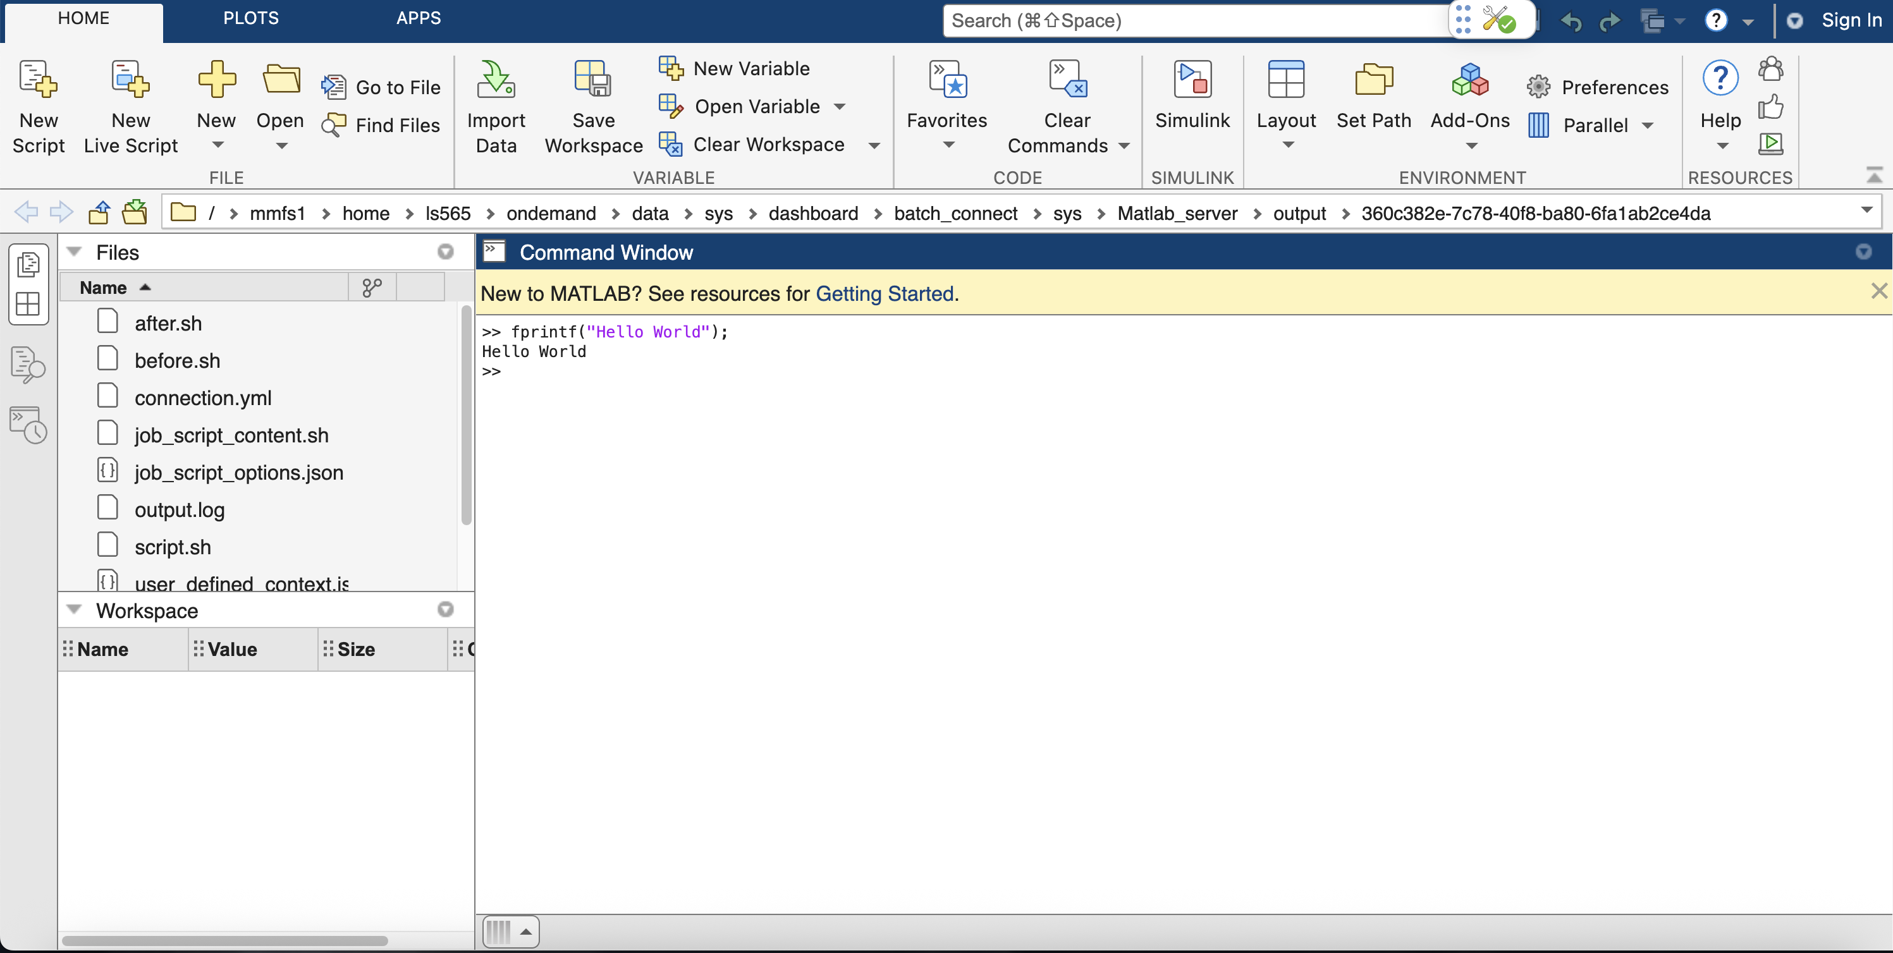Screen dimensions: 1893x953
Task: Navigate back in folder history
Action: 27,212
